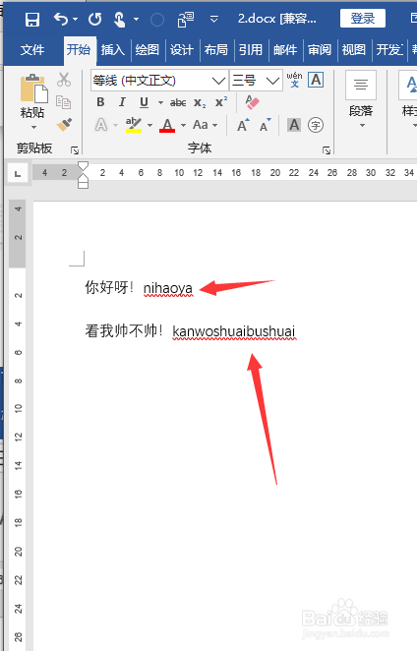Click the text 你好呀！

point(109,287)
